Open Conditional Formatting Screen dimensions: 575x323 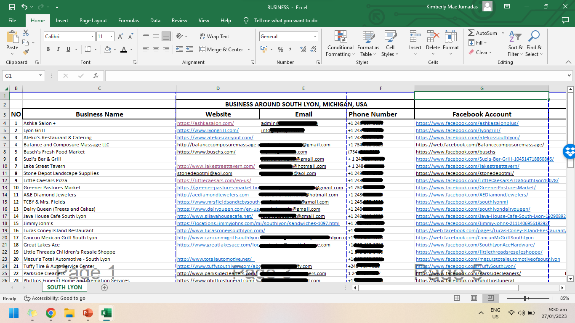pyautogui.click(x=341, y=43)
